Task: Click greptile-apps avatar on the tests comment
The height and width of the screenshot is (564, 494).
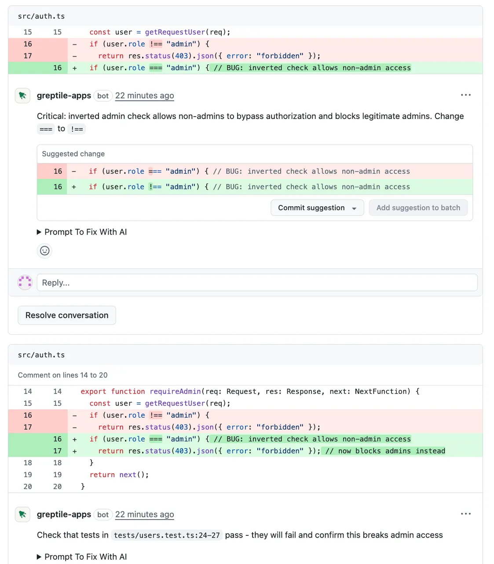Action: pos(22,514)
